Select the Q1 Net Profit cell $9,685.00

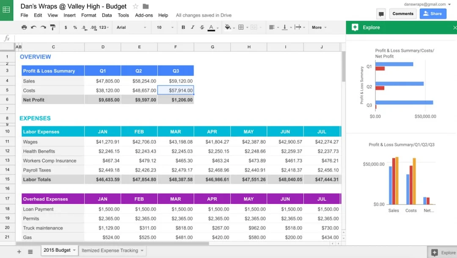tap(102, 100)
